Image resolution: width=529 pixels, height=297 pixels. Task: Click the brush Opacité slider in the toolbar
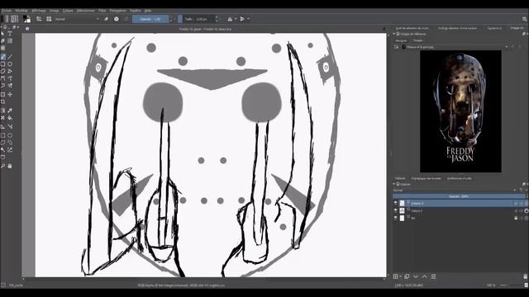[x=150, y=19]
